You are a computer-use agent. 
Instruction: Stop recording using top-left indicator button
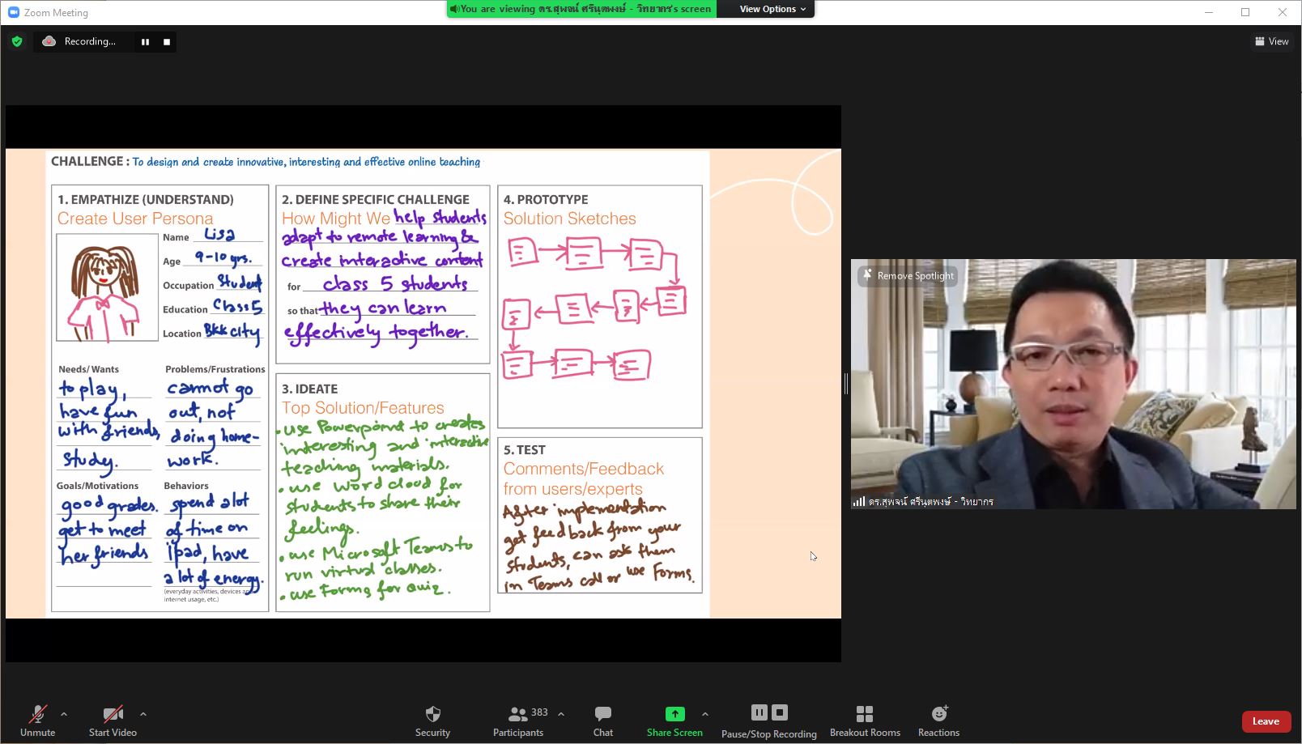coord(167,42)
